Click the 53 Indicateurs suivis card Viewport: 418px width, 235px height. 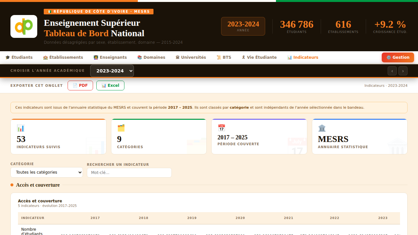click(58, 136)
